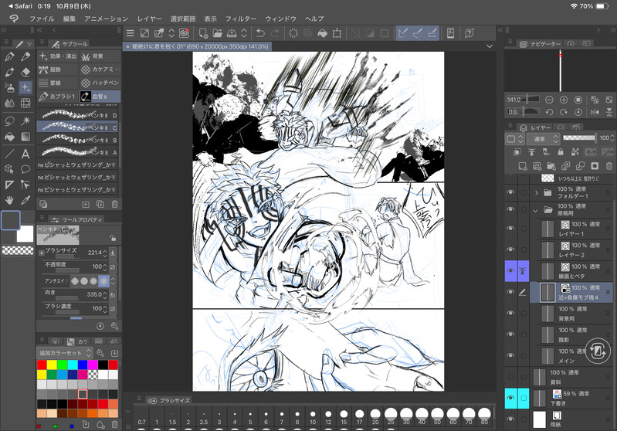617x431 pixels.
Task: Hide the 用紙 paper layer
Action: [x=510, y=419]
